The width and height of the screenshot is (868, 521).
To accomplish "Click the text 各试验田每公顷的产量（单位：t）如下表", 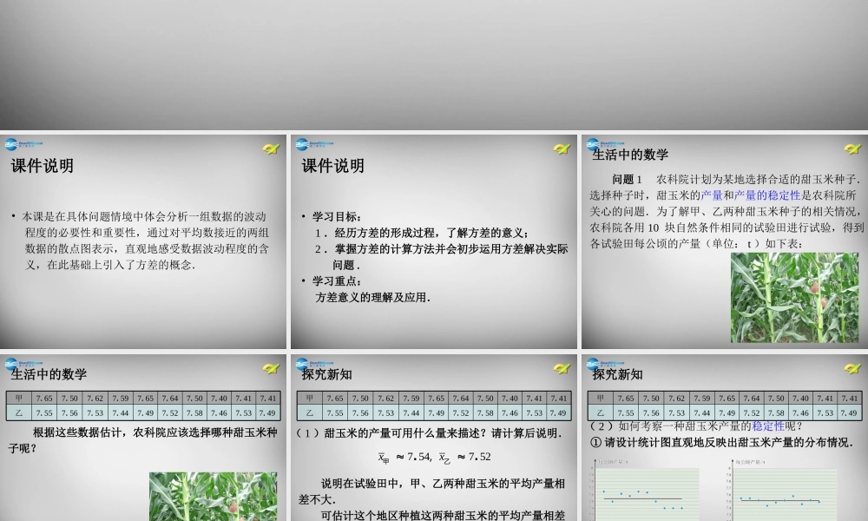I will click(x=696, y=244).
